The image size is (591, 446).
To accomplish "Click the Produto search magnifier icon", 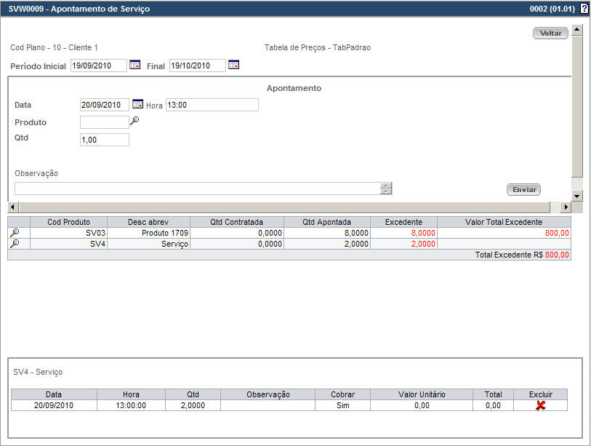I will pos(134,122).
